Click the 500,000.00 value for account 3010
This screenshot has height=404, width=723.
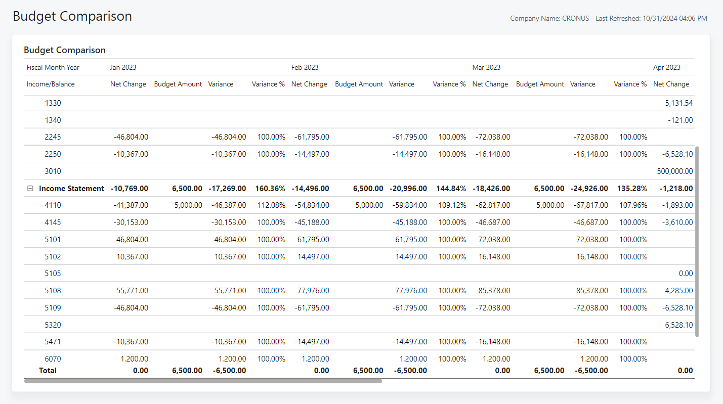point(676,171)
